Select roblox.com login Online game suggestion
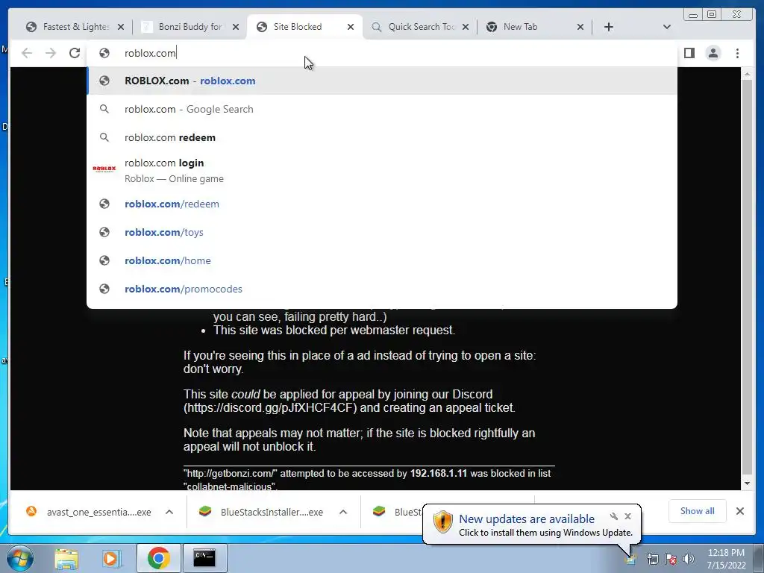Viewport: 764px width, 573px height. (x=381, y=171)
